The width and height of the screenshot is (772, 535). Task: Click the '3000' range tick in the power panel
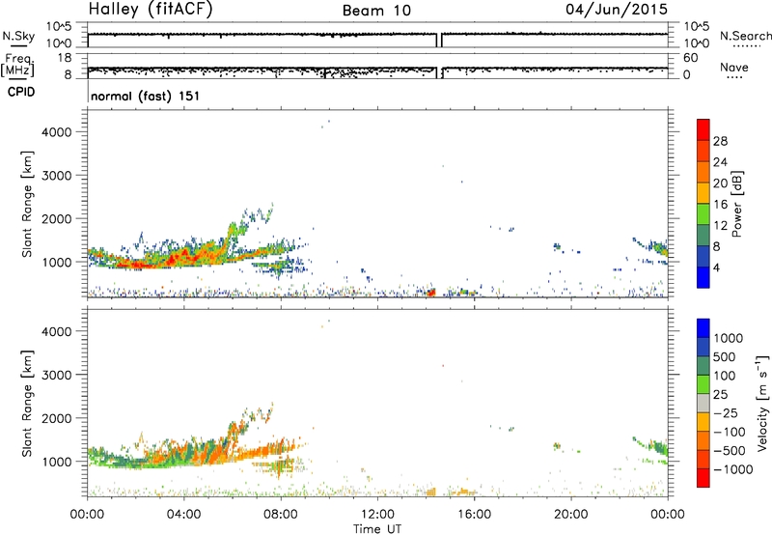pyautogui.click(x=57, y=176)
